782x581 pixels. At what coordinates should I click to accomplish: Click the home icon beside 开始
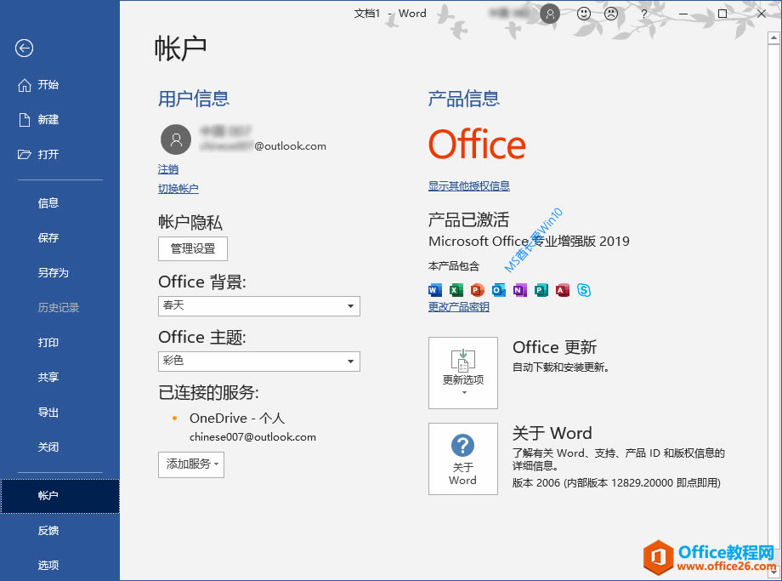click(25, 85)
